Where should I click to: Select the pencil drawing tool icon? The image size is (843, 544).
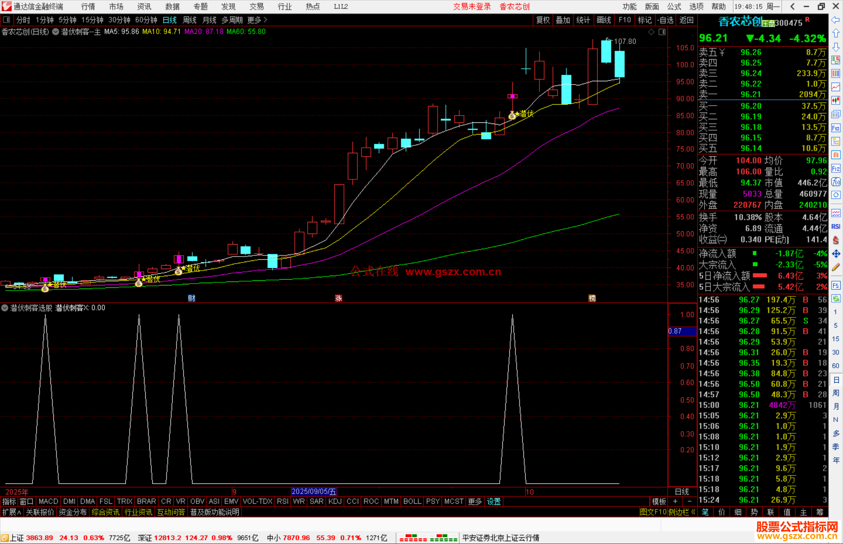point(836,267)
